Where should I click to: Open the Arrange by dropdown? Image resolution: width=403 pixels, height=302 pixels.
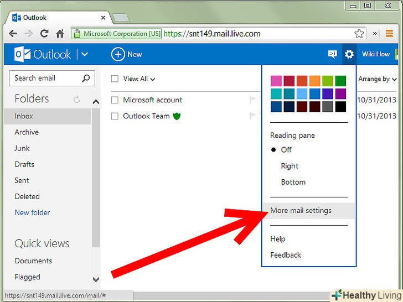[378, 79]
